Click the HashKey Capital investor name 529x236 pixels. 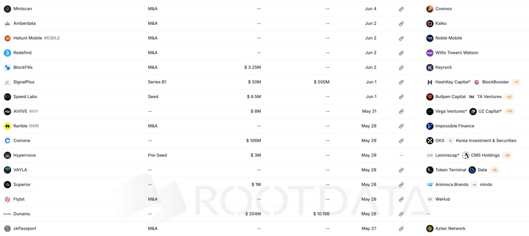tap(453, 82)
